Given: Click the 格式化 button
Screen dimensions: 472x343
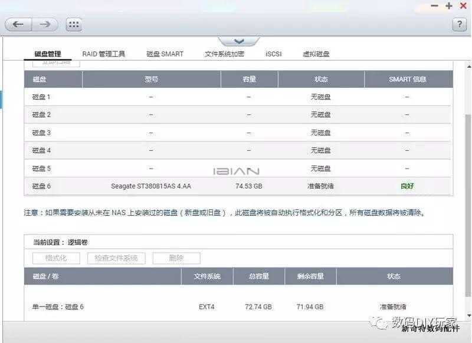Looking at the screenshot, I should [x=56, y=258].
